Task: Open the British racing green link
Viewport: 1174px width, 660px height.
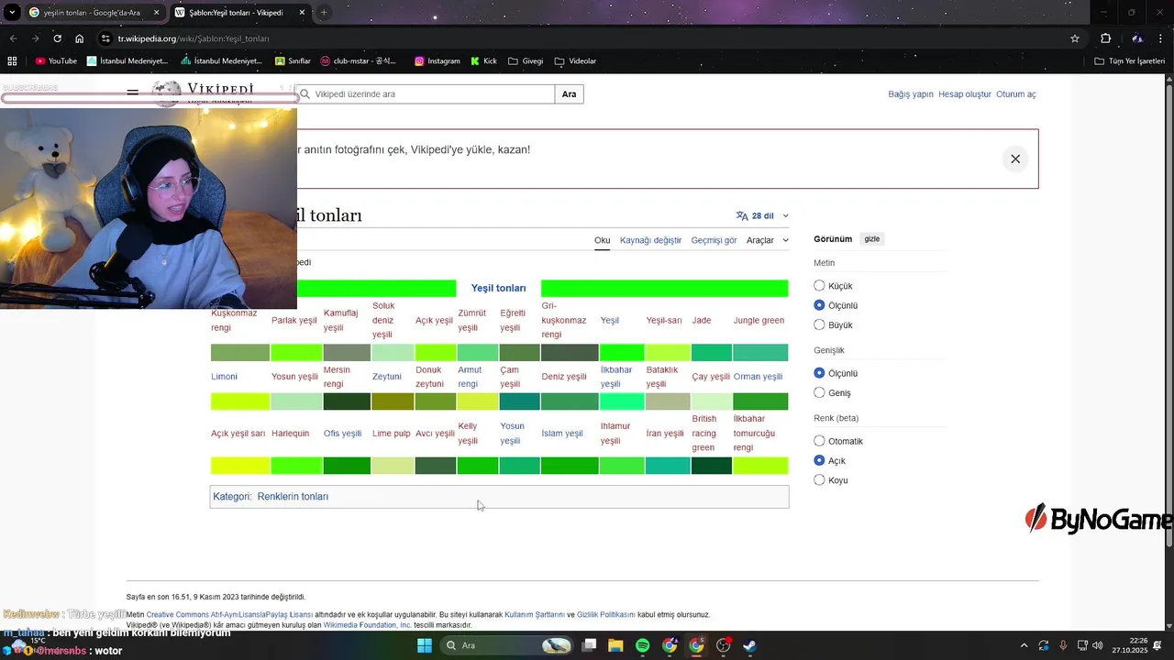Action: 704,433
